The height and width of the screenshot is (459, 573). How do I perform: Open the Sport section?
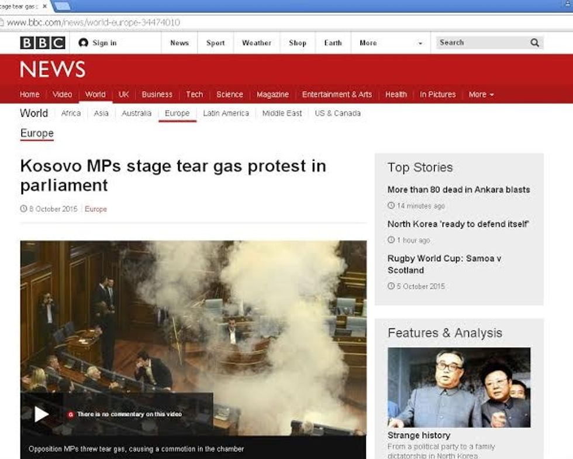216,43
